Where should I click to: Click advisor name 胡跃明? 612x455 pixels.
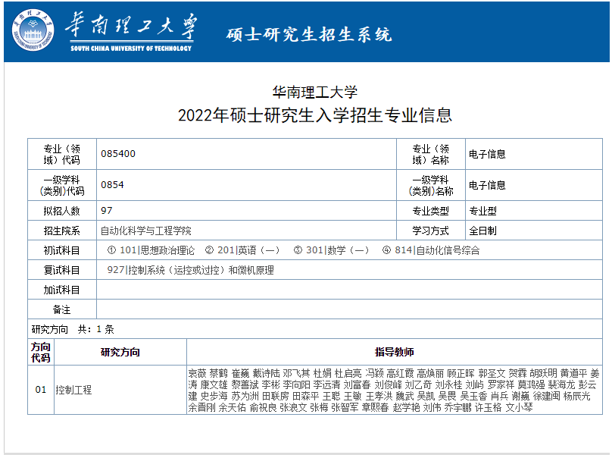point(544,373)
